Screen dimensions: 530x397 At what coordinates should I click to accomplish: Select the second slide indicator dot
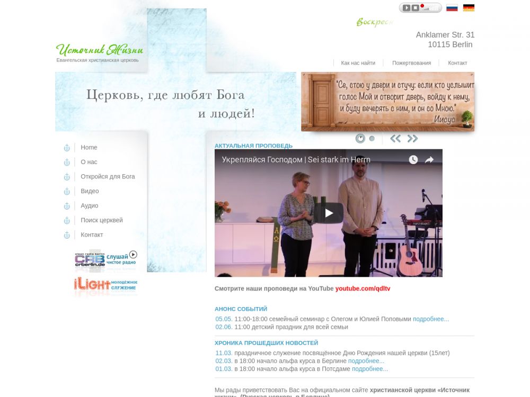click(x=372, y=139)
